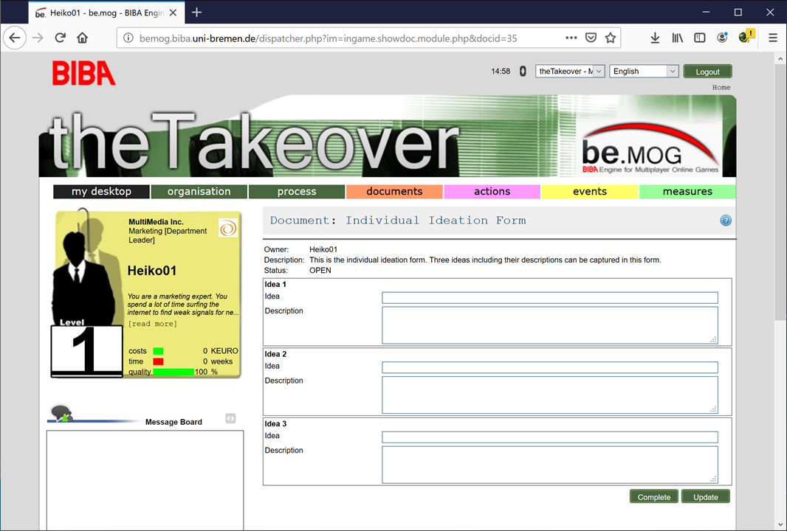Click the Idea 2 title input field

coord(549,367)
